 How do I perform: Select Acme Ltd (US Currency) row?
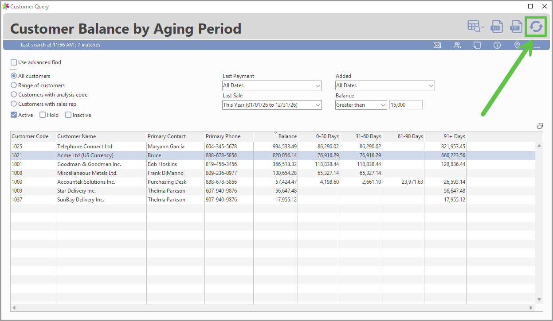click(273, 155)
